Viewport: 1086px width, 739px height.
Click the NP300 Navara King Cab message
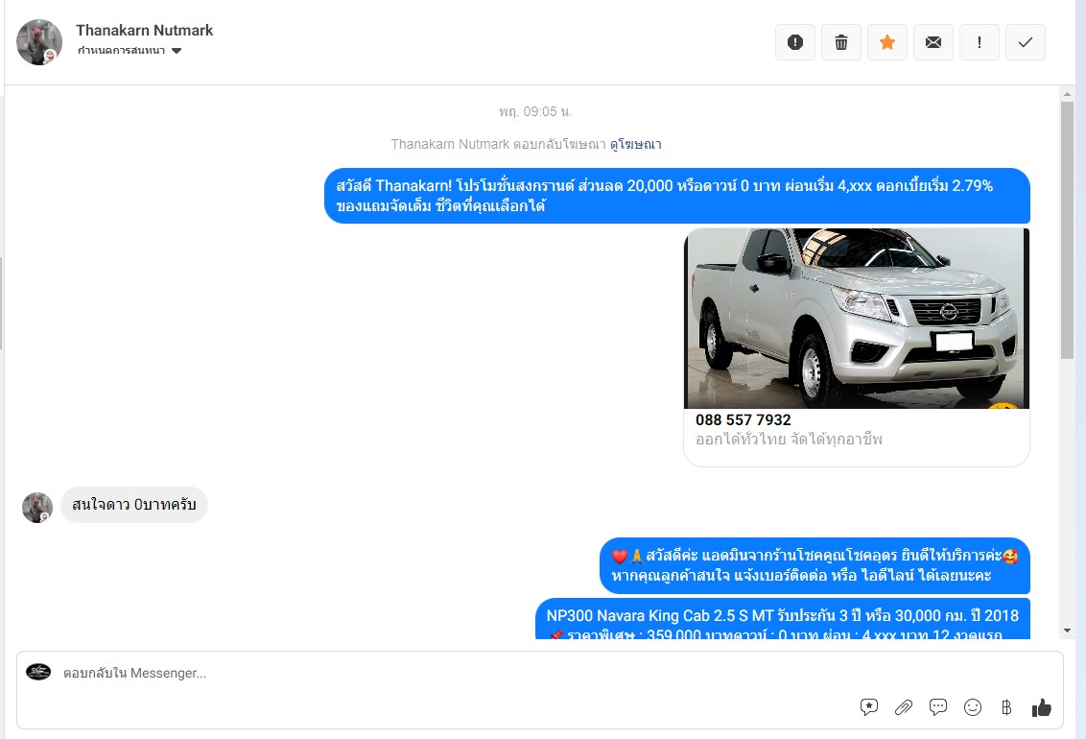point(783,619)
